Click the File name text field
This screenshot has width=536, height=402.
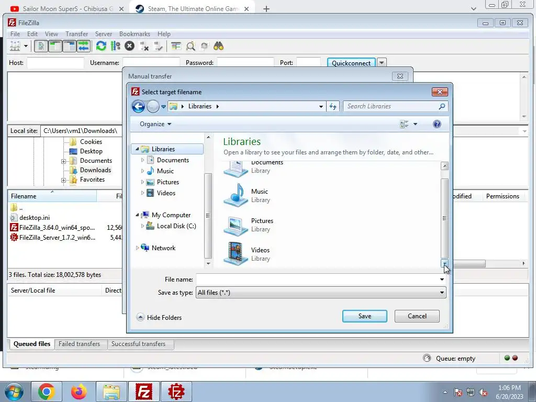point(317,280)
